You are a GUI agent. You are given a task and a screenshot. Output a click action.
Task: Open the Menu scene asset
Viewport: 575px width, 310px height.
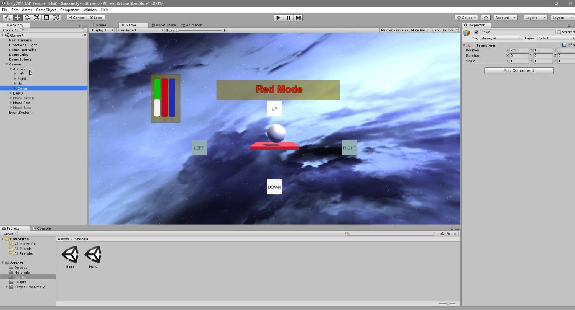click(93, 257)
